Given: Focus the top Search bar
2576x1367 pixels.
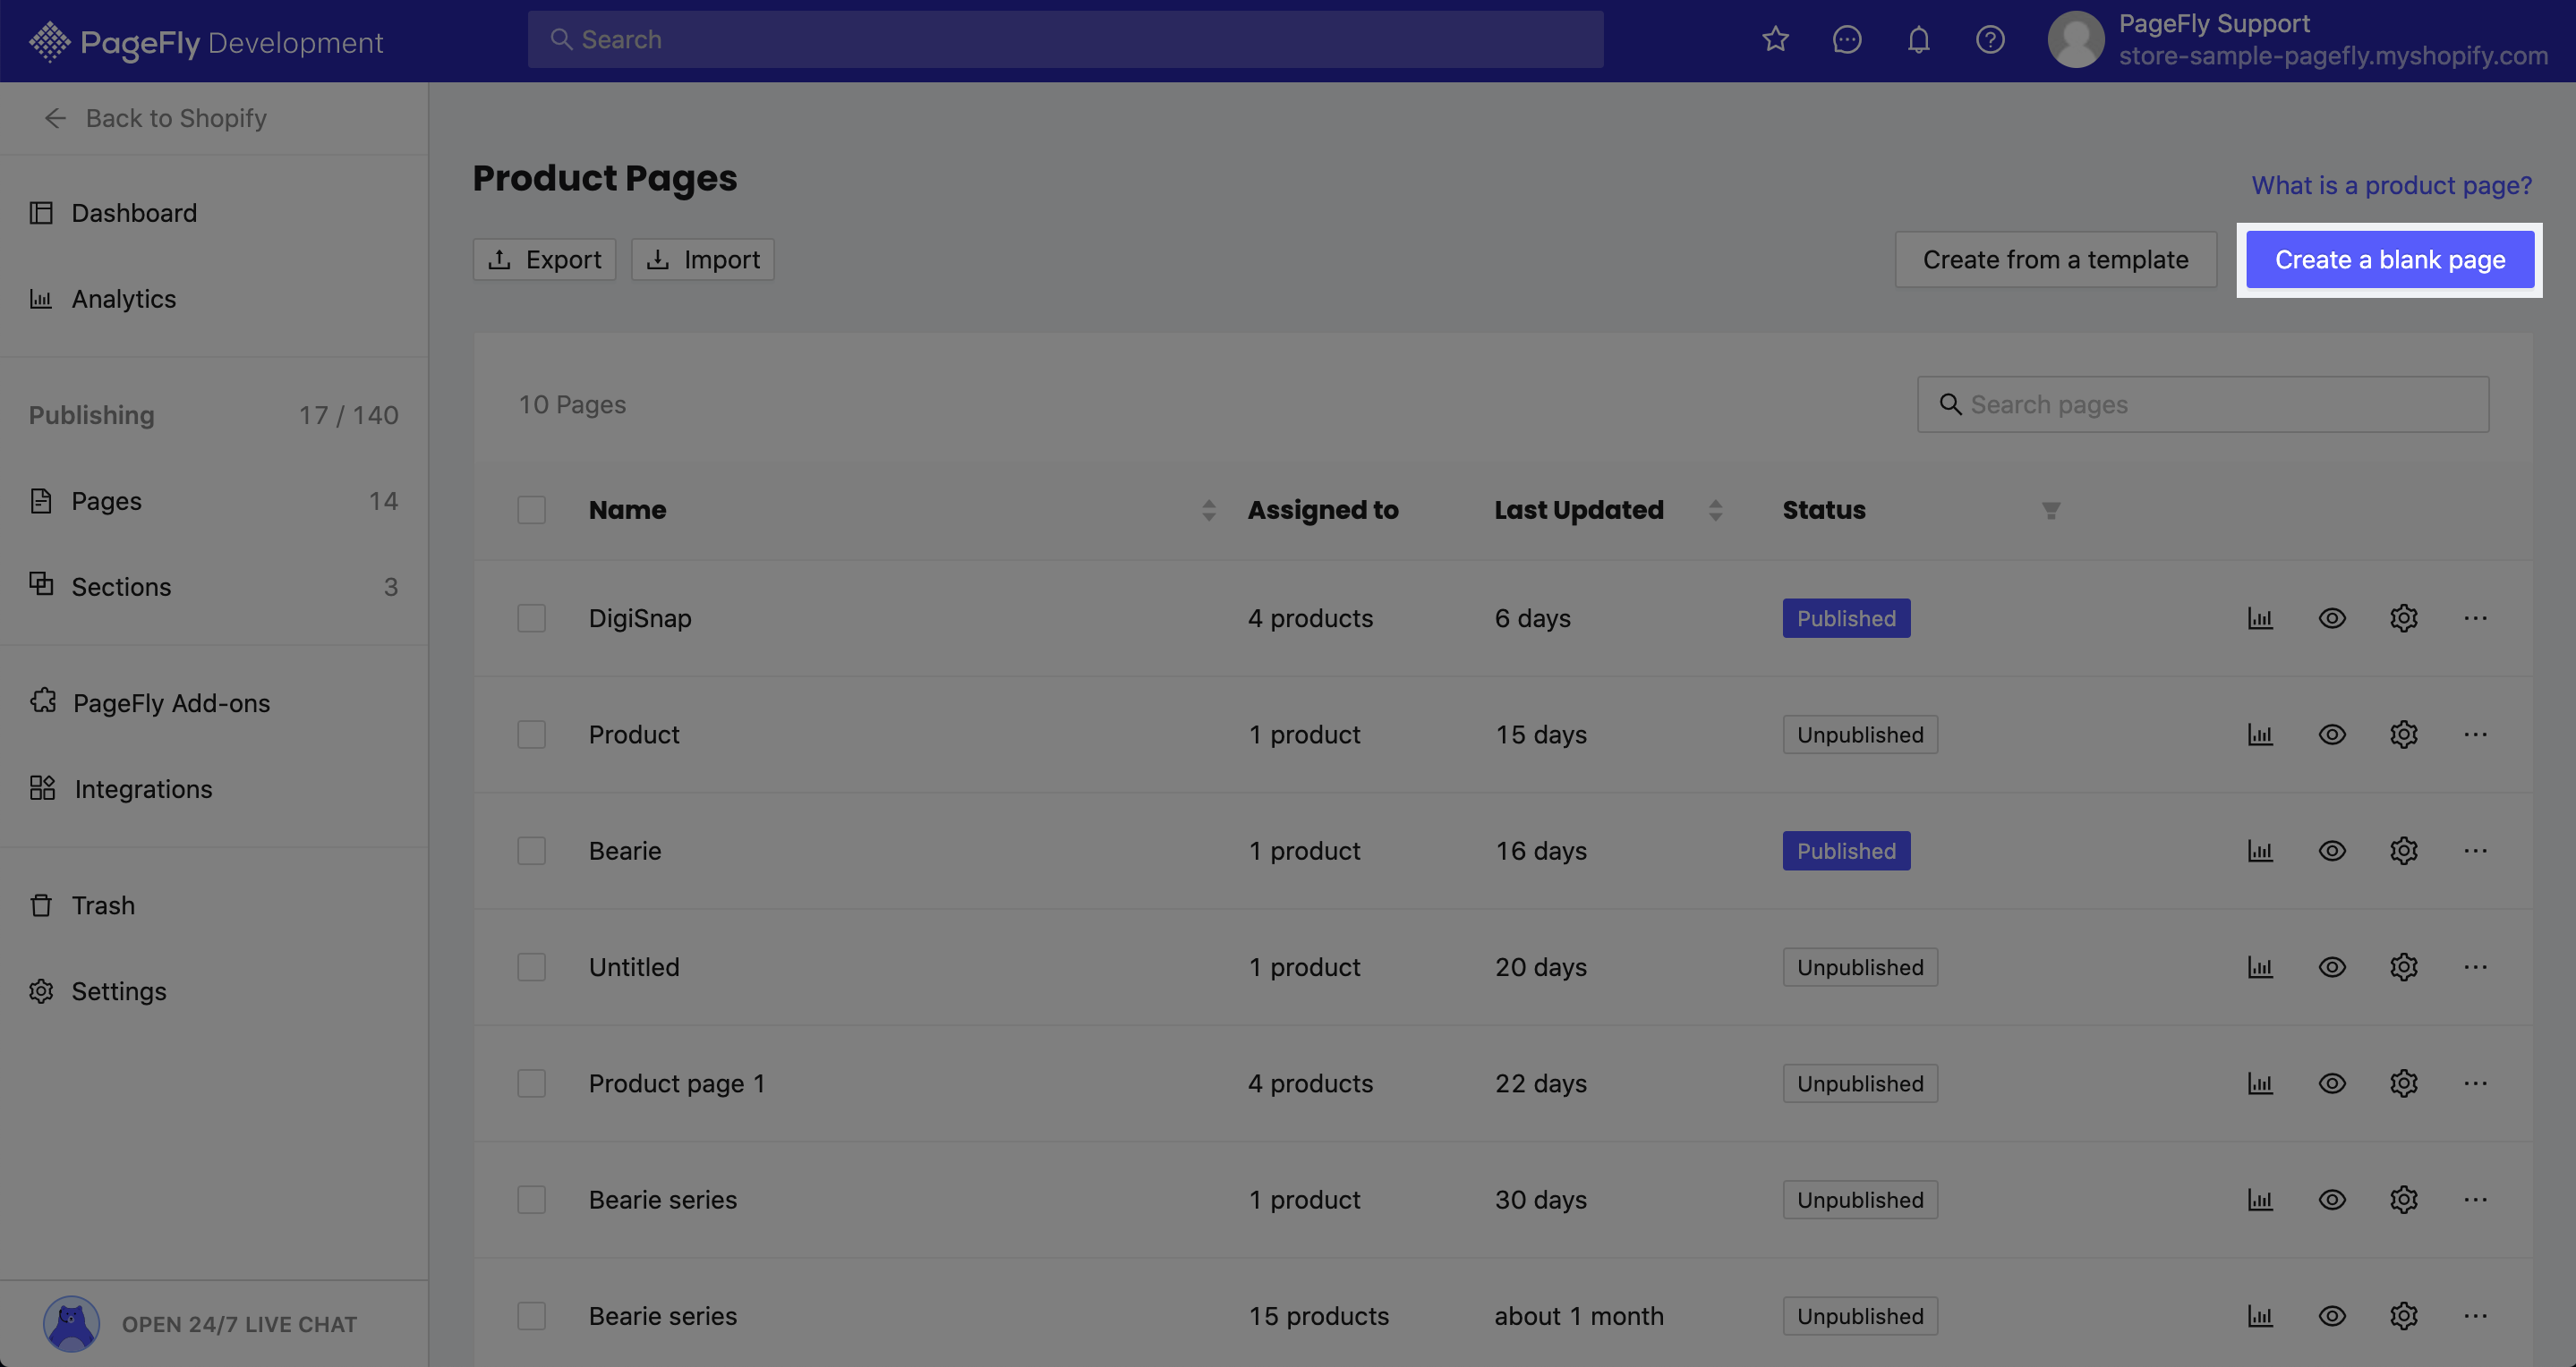Looking at the screenshot, I should (x=1065, y=39).
